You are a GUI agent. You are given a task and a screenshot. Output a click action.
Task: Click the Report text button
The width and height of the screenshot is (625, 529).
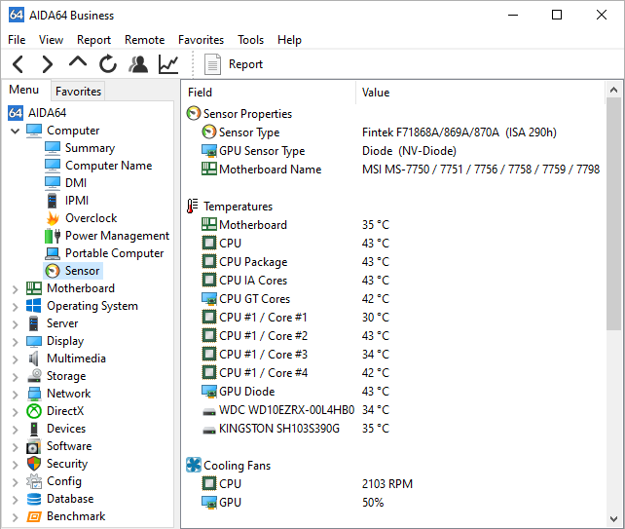click(245, 64)
